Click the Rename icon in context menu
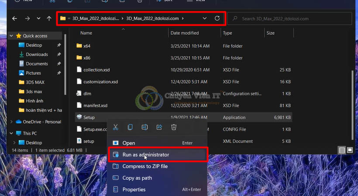358x196 pixels. [x=145, y=127]
